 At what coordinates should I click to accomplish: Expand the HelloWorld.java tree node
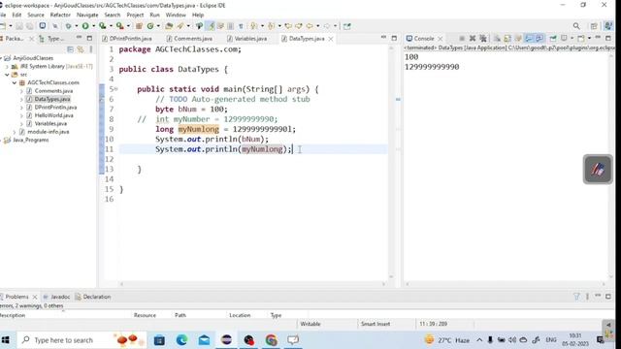coord(21,115)
